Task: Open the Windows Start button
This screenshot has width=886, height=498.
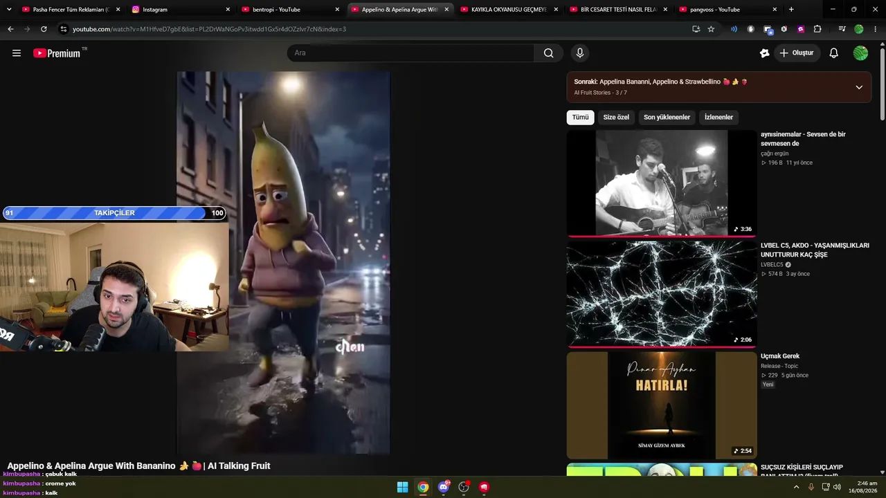Action: coord(402,487)
